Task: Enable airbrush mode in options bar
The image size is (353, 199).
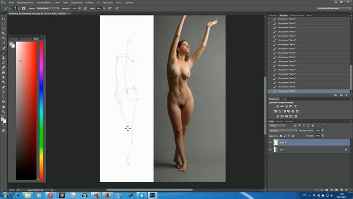Action: click(109, 8)
